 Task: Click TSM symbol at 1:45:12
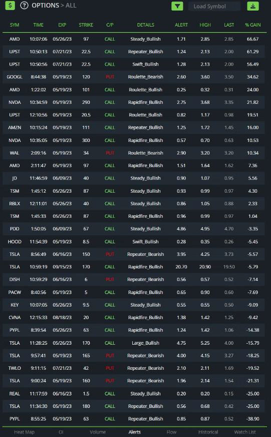15,191
